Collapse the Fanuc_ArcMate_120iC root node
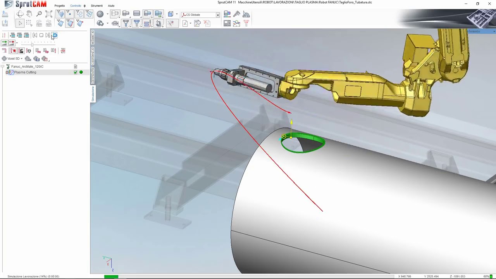This screenshot has height=279, width=496. click(3, 67)
